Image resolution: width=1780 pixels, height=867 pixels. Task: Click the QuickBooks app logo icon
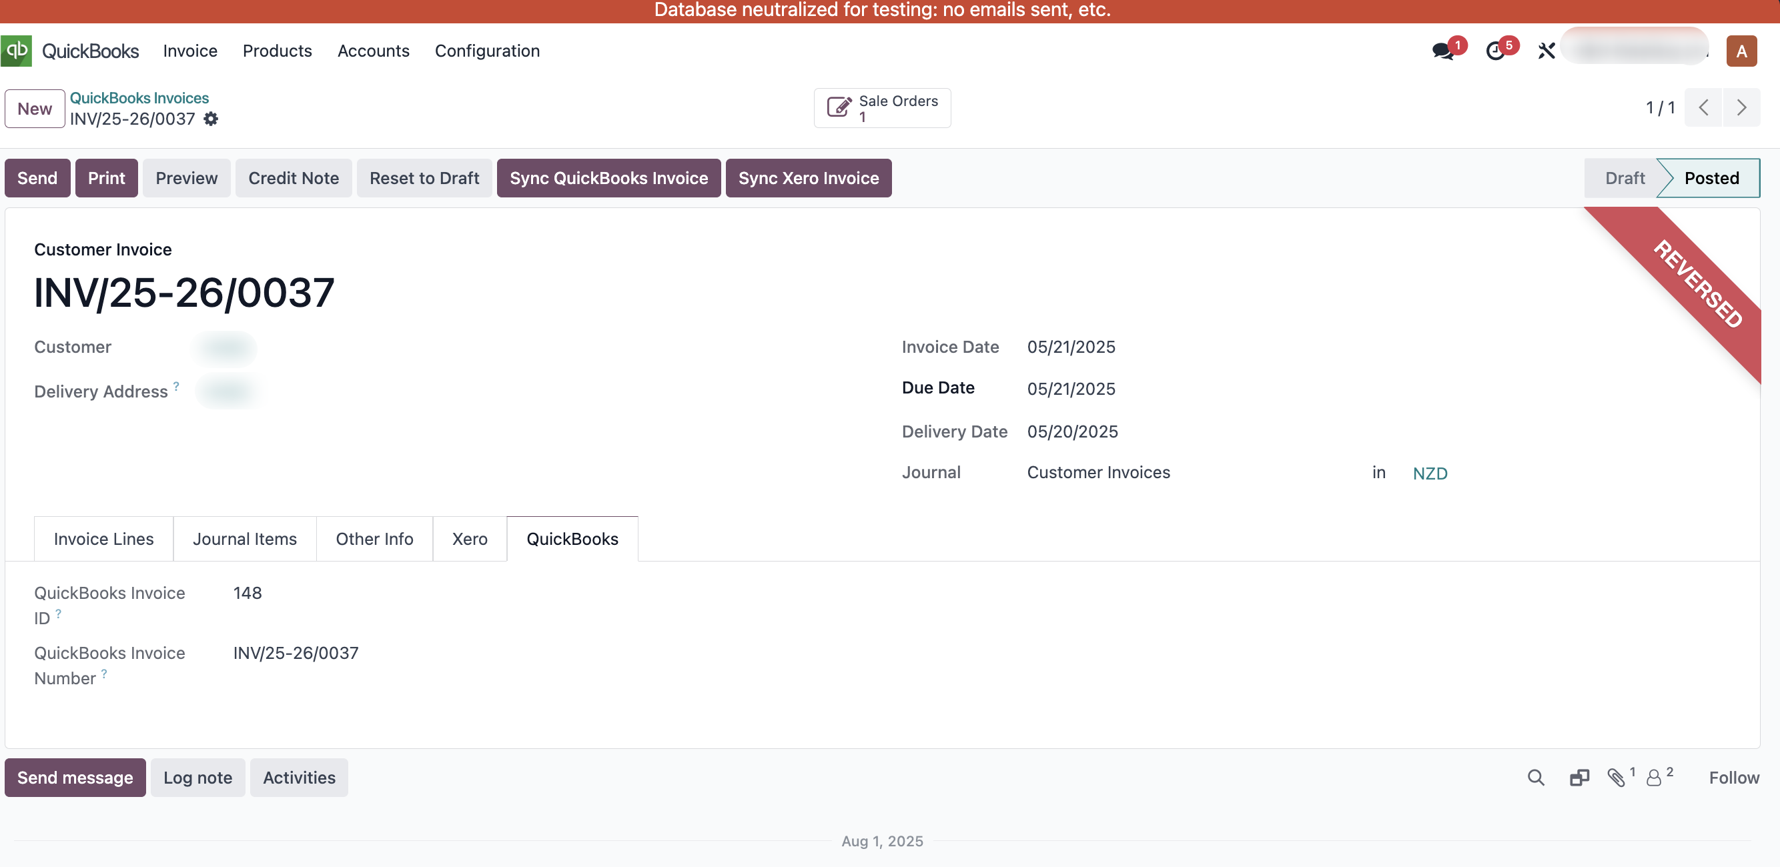[17, 51]
